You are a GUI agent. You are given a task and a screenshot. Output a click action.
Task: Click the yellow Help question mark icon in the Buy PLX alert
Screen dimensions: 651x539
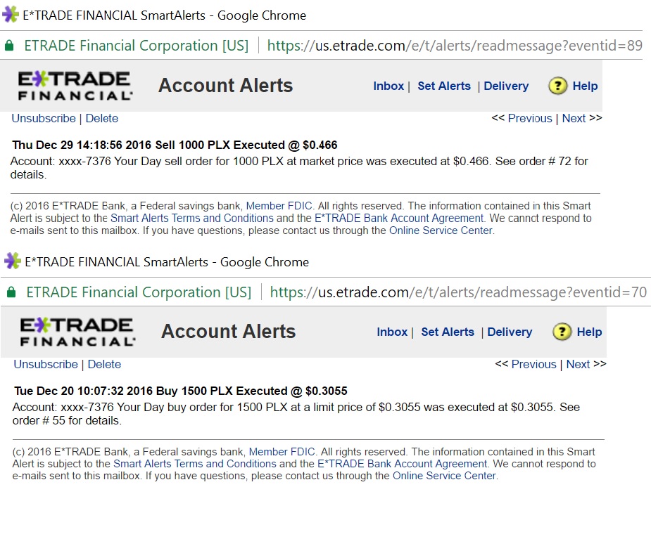(561, 332)
